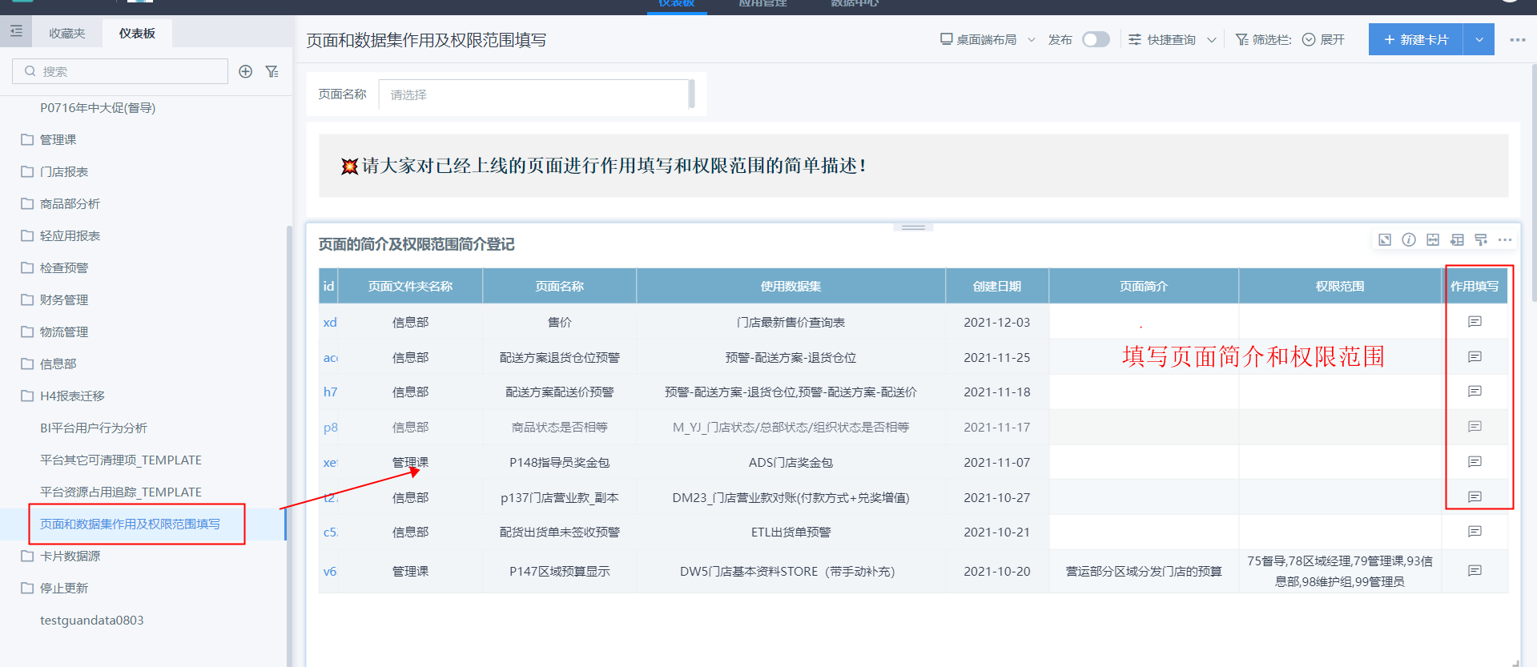This screenshot has height=667, width=1537.
Task: Open page-level more options ellipsis
Action: (1518, 39)
